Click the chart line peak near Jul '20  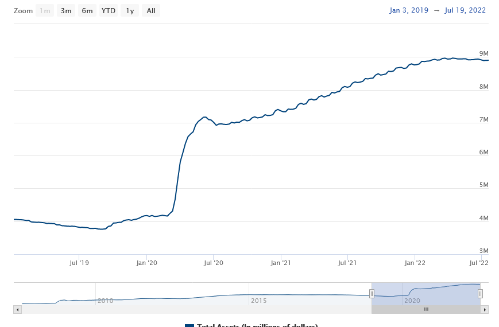[204, 117]
